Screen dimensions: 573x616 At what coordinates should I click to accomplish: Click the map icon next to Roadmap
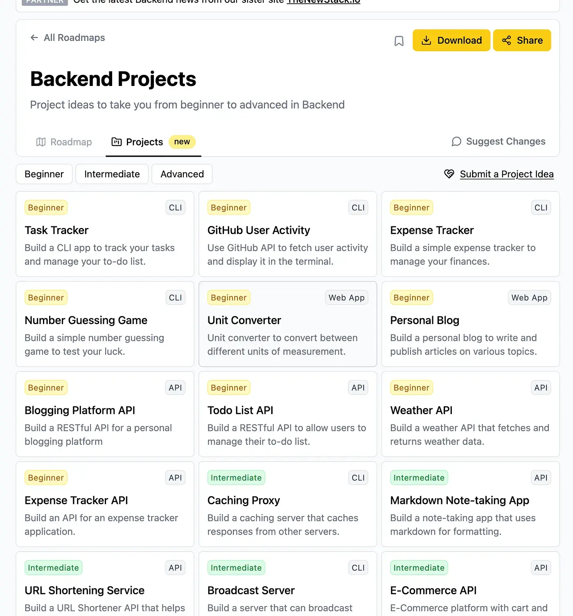41,142
